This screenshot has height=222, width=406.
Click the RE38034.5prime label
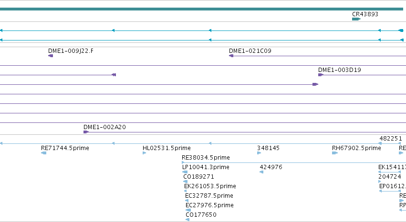tap(206, 158)
